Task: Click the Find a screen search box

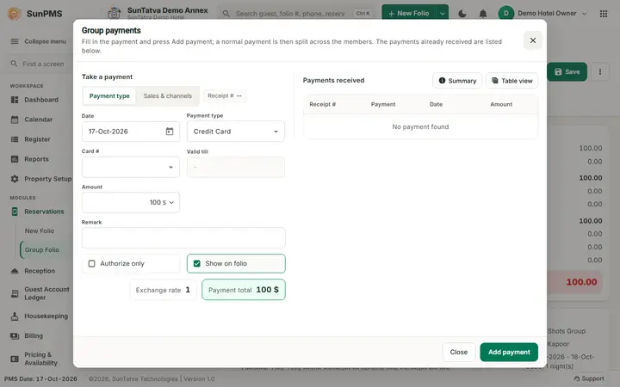Action: [40, 64]
